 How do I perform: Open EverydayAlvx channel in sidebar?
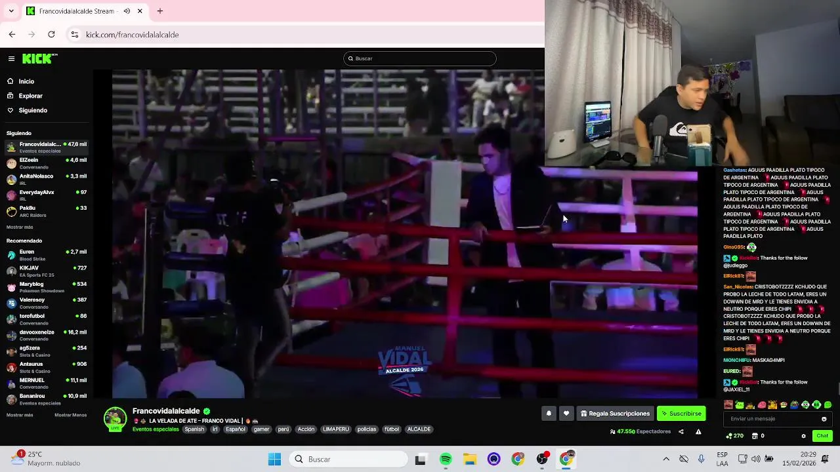[46, 195]
